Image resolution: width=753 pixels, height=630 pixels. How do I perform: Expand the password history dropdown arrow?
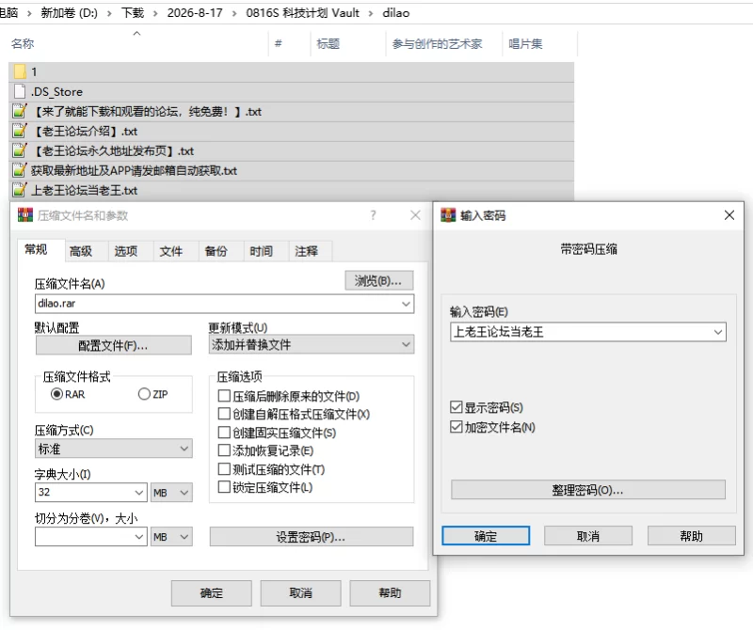tap(718, 332)
